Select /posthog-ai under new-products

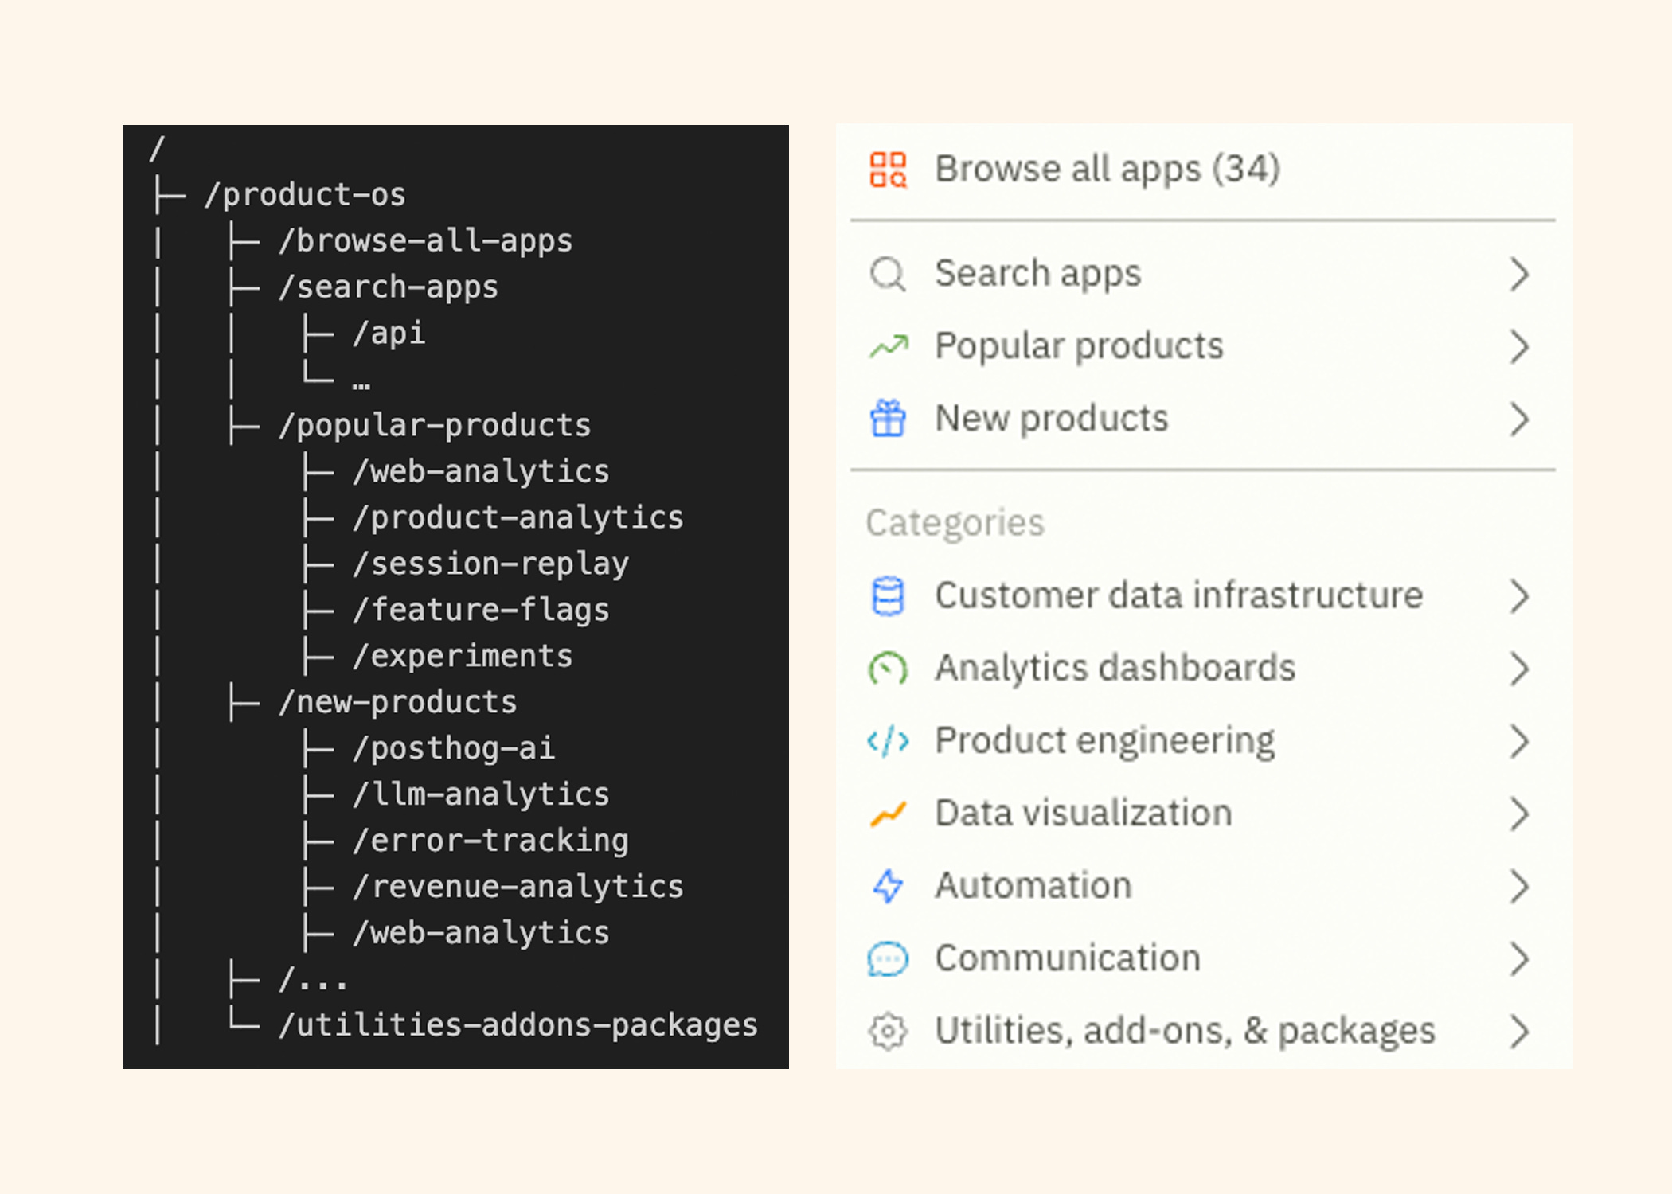point(454,748)
